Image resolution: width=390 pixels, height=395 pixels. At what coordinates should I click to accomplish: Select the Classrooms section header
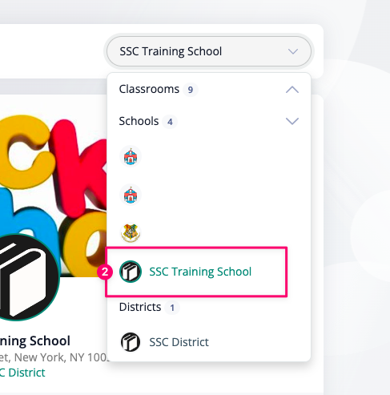149,89
